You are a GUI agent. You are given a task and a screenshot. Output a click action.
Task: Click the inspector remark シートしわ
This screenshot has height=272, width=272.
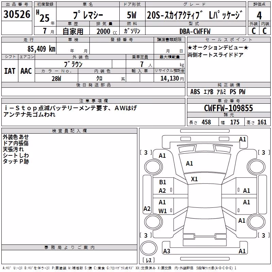pos(16,155)
